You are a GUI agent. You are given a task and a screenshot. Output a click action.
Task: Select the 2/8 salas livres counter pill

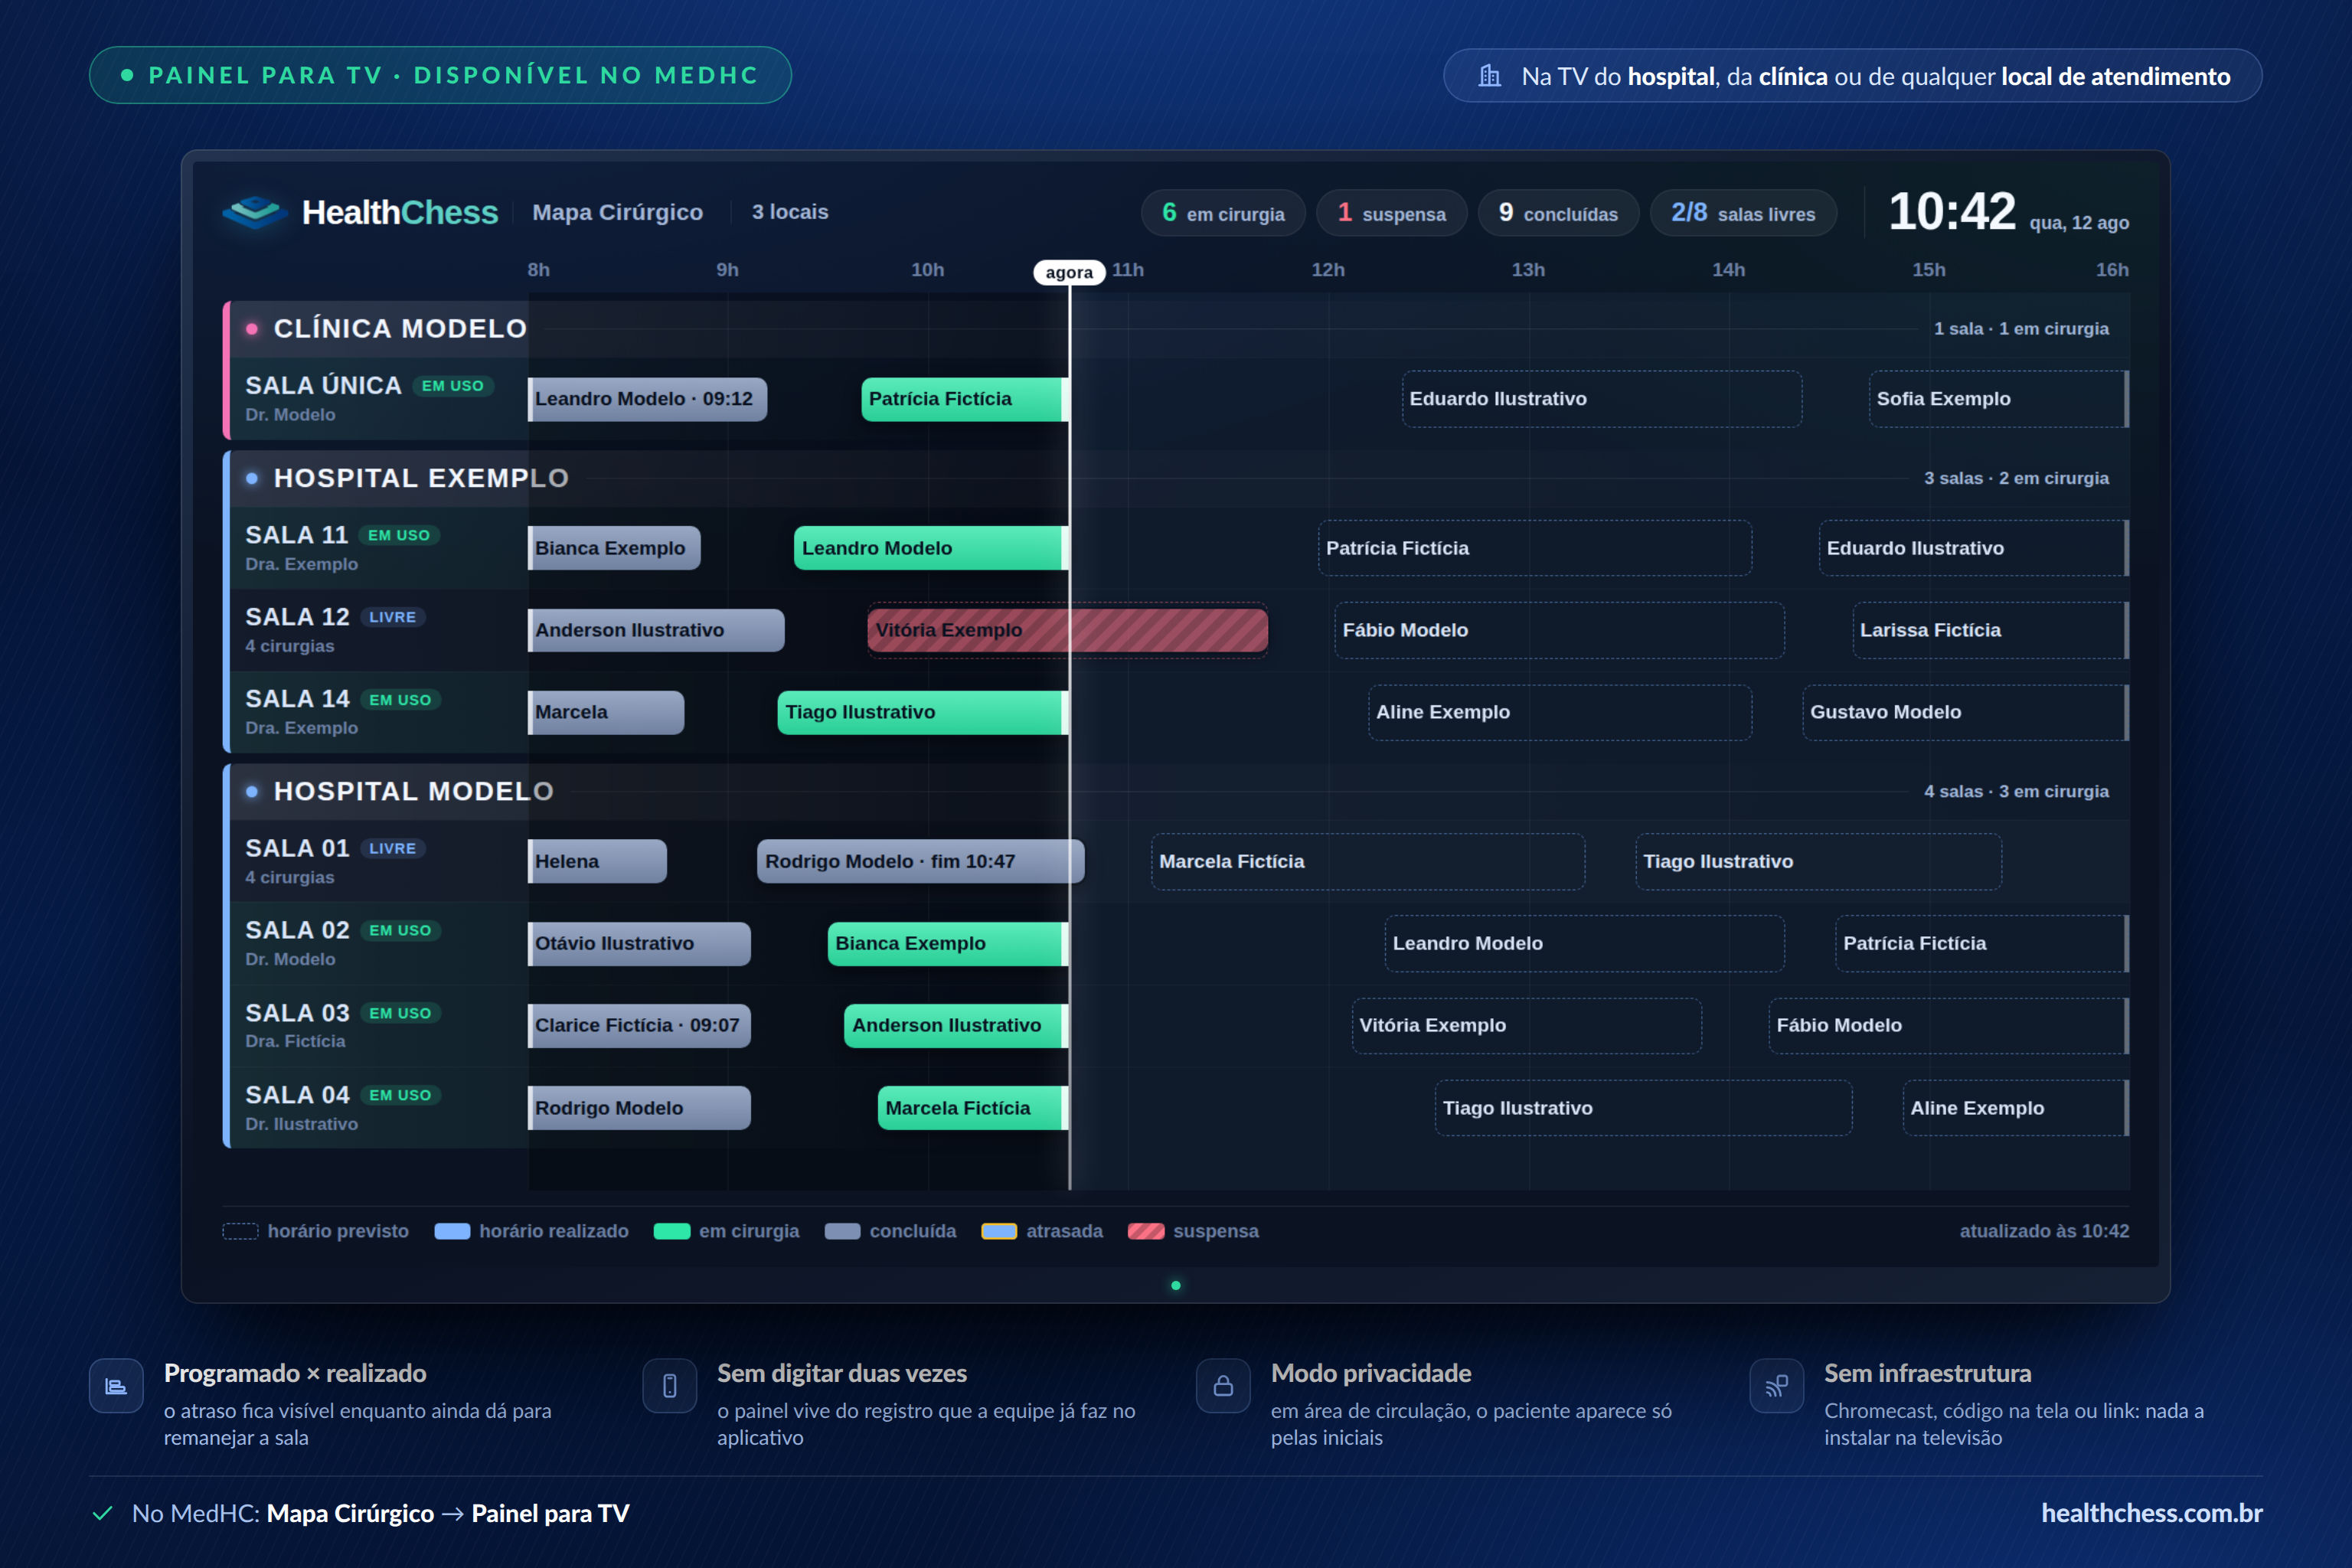[x=1743, y=213]
